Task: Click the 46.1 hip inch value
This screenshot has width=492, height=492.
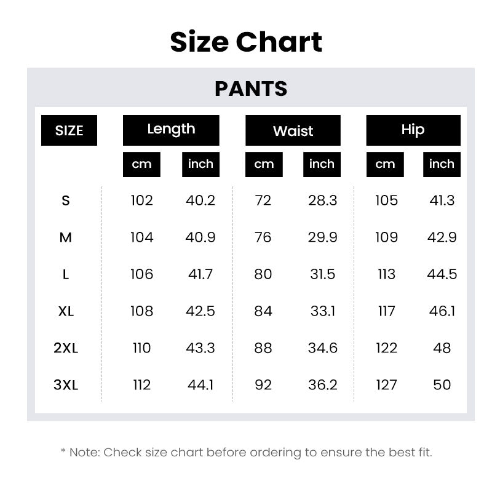Action: point(442,311)
